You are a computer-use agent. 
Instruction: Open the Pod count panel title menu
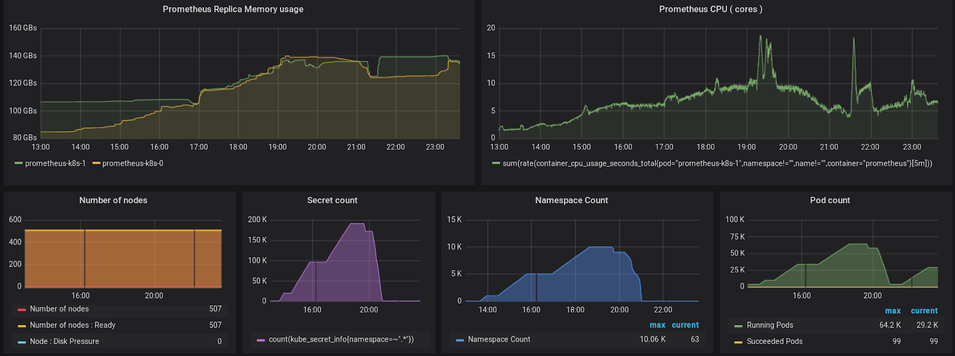830,200
